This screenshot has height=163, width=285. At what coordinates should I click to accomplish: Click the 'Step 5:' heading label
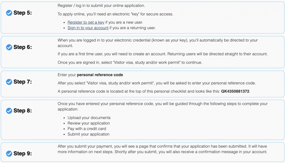(23, 13)
